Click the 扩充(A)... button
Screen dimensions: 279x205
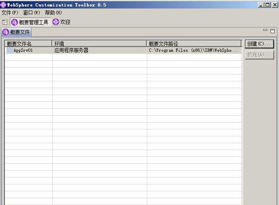pos(259,55)
